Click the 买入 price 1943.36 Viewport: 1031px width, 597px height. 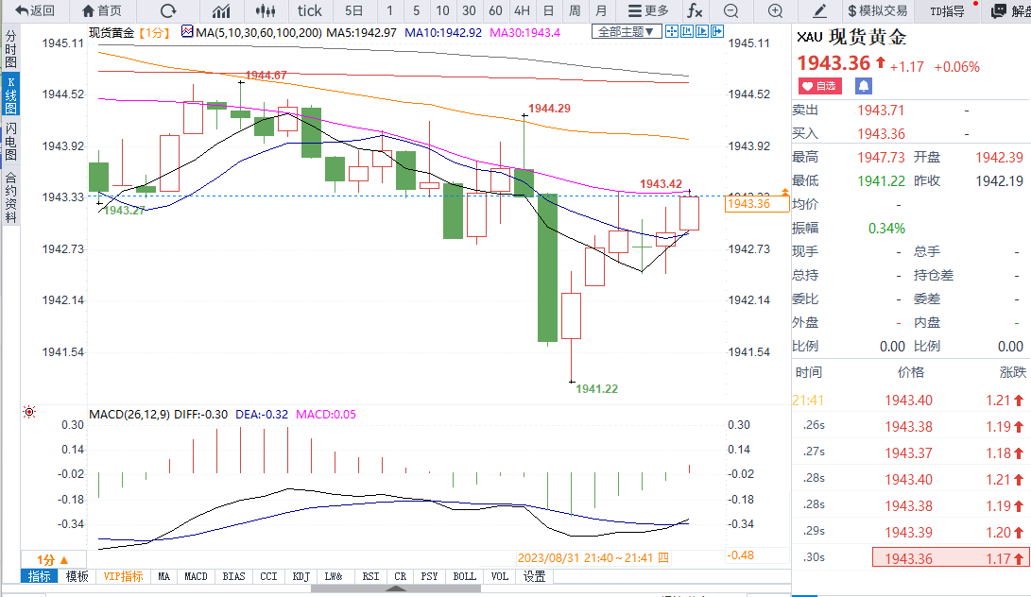881,134
